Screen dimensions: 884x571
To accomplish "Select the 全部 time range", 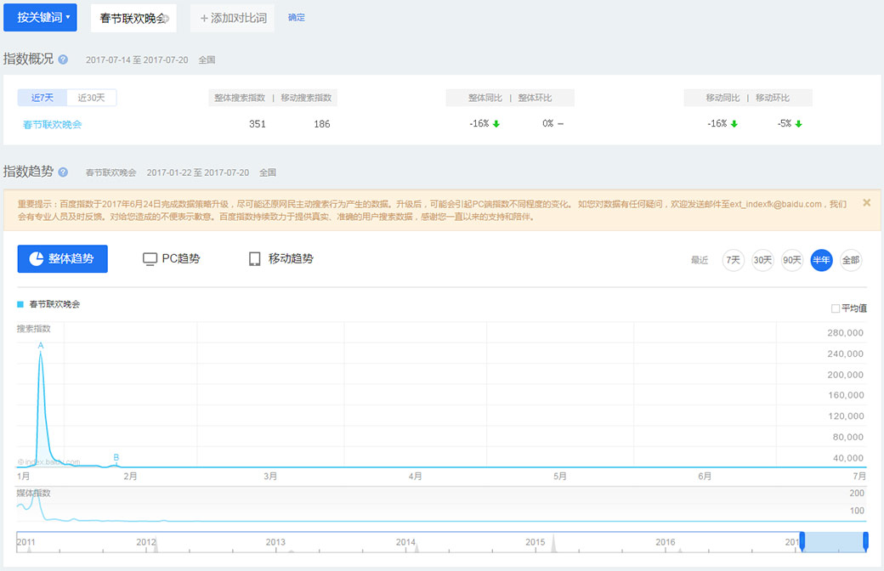I will coord(851,260).
